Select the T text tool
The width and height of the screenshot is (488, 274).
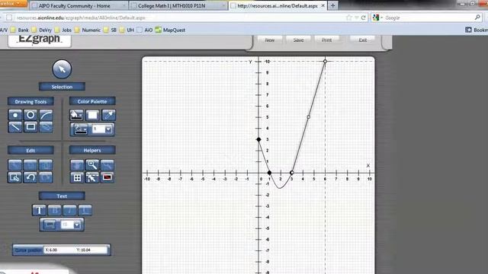pos(39,210)
